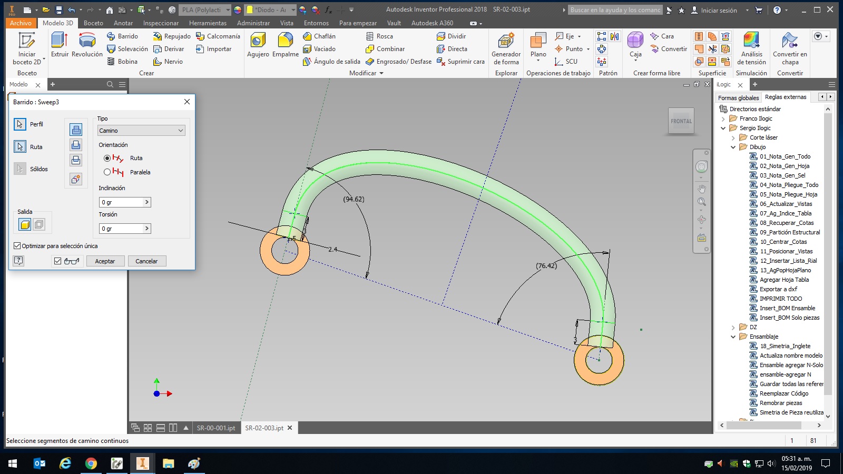Open the Herramientas menu
This screenshot has height=474, width=843.
[x=208, y=23]
